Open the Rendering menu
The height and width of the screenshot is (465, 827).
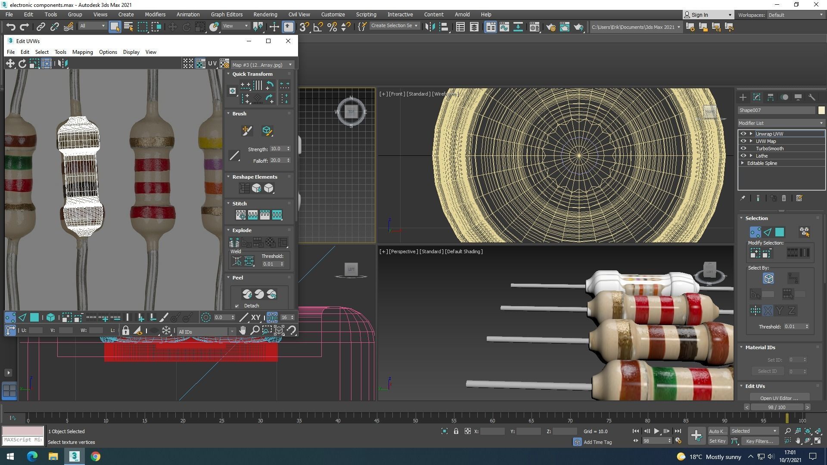pyautogui.click(x=265, y=14)
